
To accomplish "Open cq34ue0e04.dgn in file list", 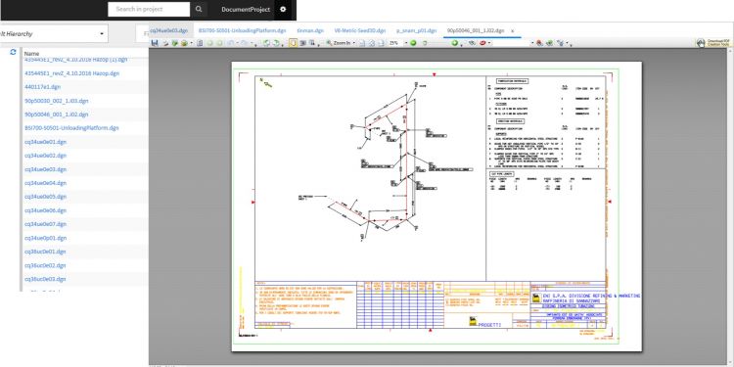I will click(45, 183).
